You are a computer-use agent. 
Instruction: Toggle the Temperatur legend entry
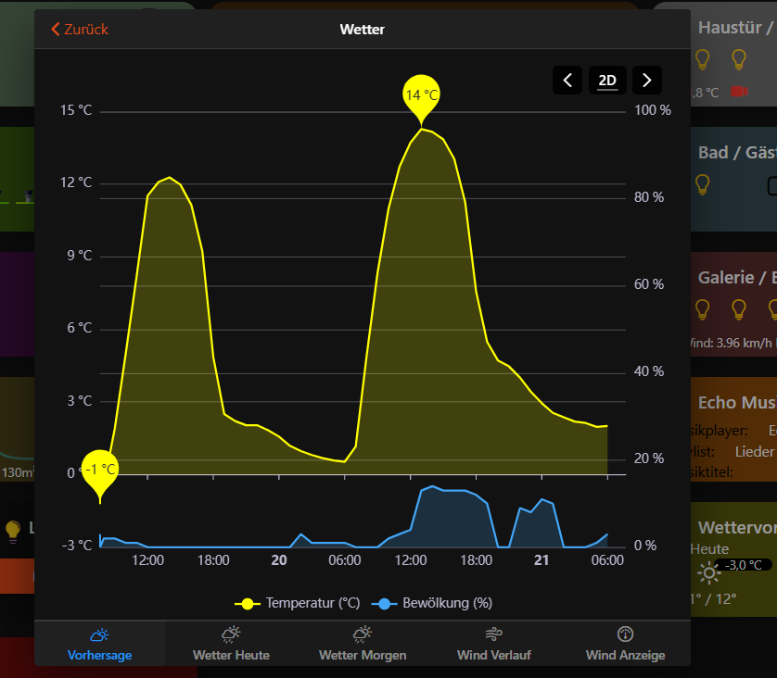click(x=298, y=602)
